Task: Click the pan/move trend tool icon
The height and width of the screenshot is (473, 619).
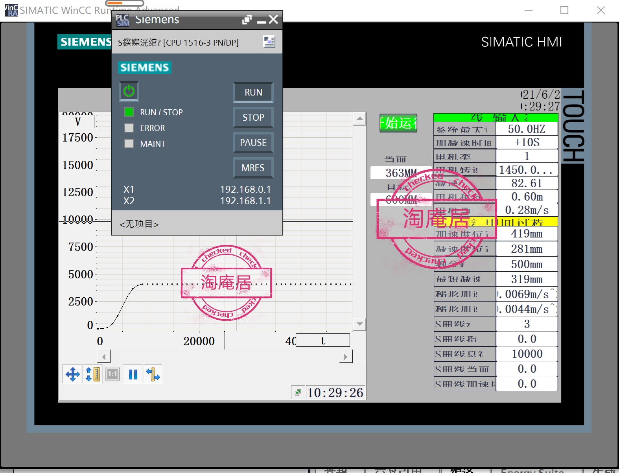Action: coord(73,374)
